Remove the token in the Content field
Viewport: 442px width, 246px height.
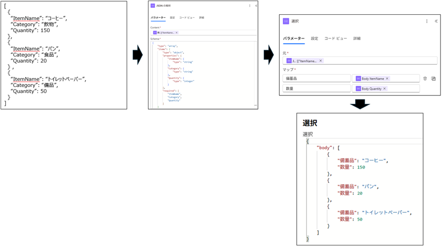(176, 33)
